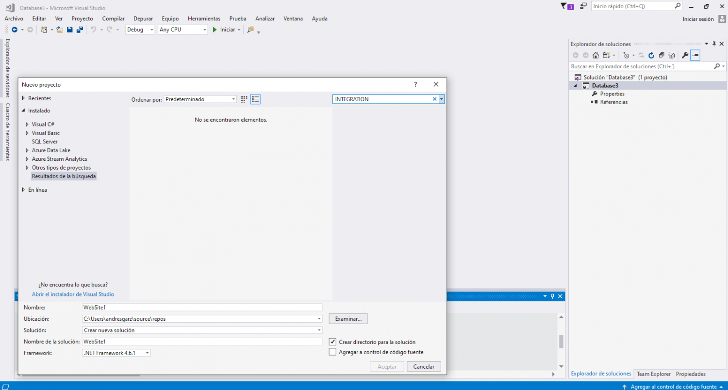This screenshot has height=390, width=728.
Task: Click the account avatar icon
Action: click(x=722, y=19)
